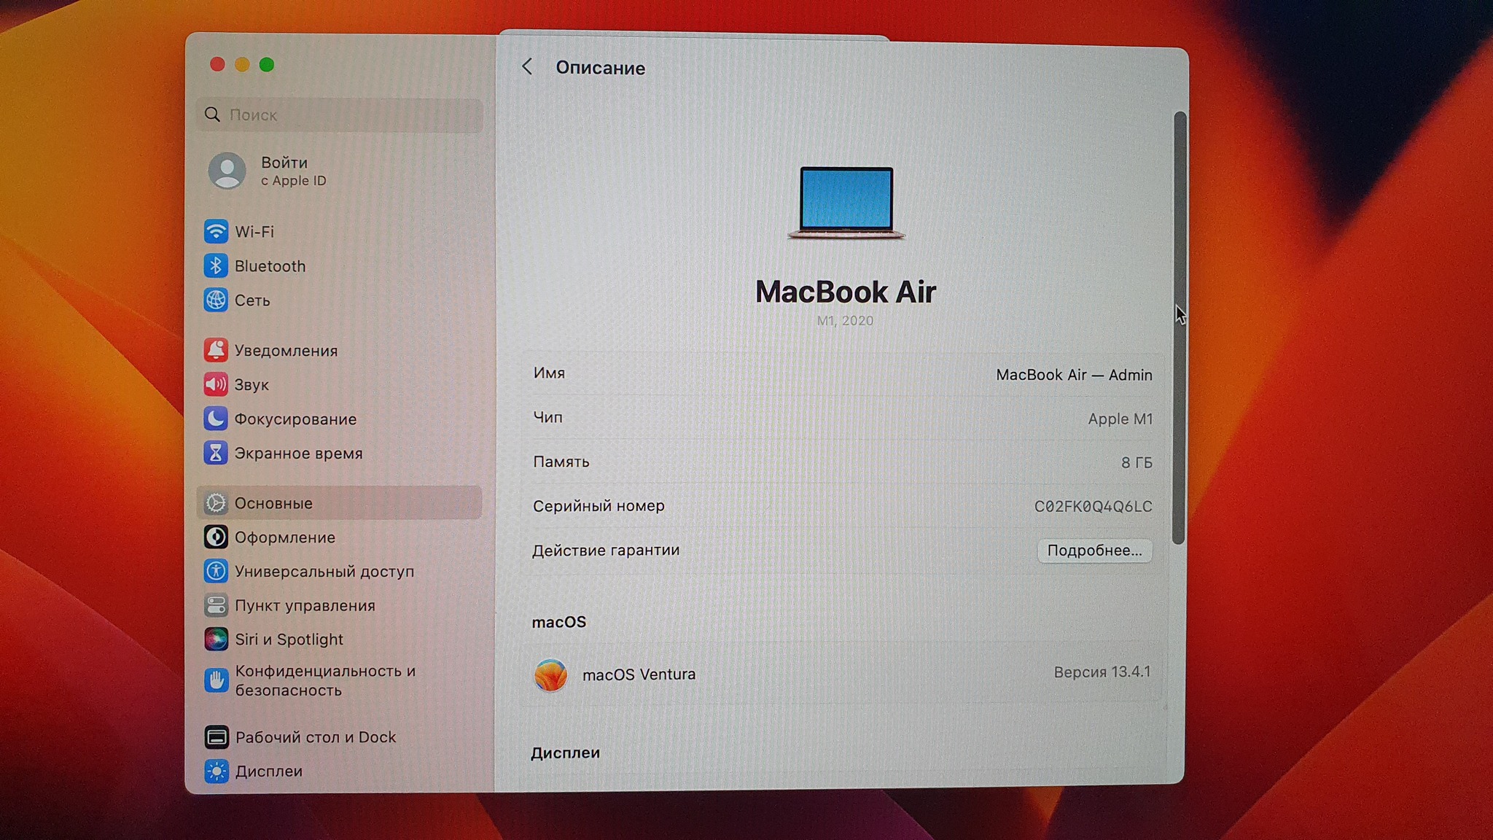Select the Фокусирование moon icon

[x=216, y=419]
